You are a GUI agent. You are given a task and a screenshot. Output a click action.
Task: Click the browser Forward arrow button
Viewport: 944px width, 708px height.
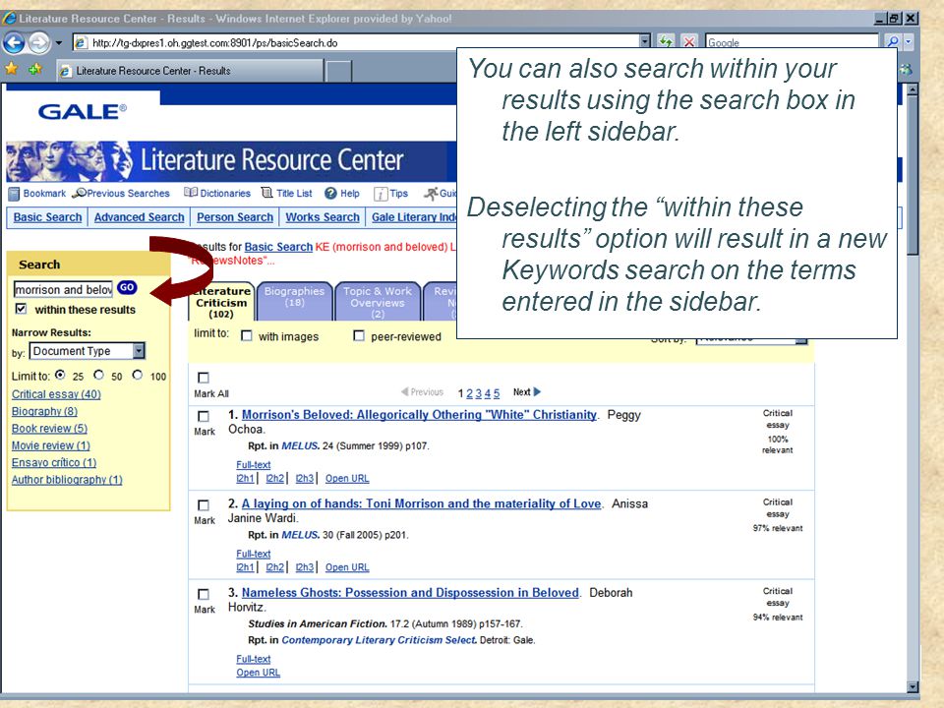pos(39,42)
